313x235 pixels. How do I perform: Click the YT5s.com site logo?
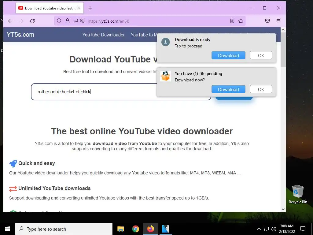20,35
